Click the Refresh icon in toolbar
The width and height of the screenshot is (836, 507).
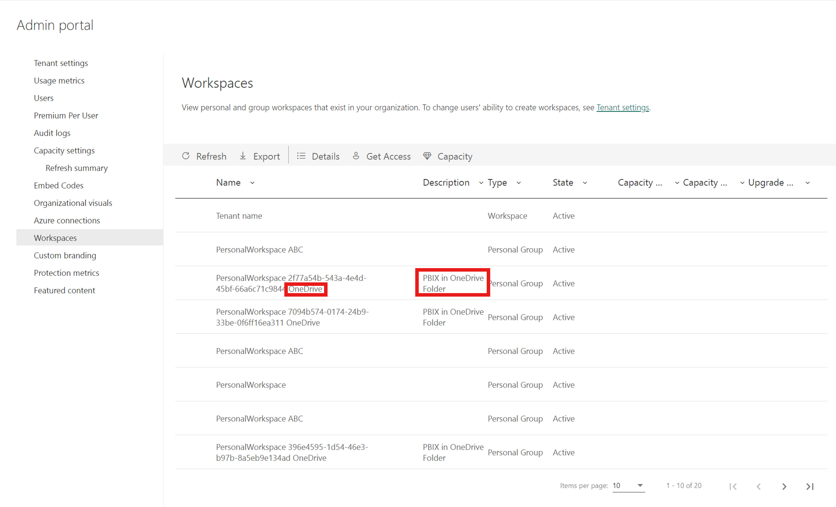[x=186, y=156]
